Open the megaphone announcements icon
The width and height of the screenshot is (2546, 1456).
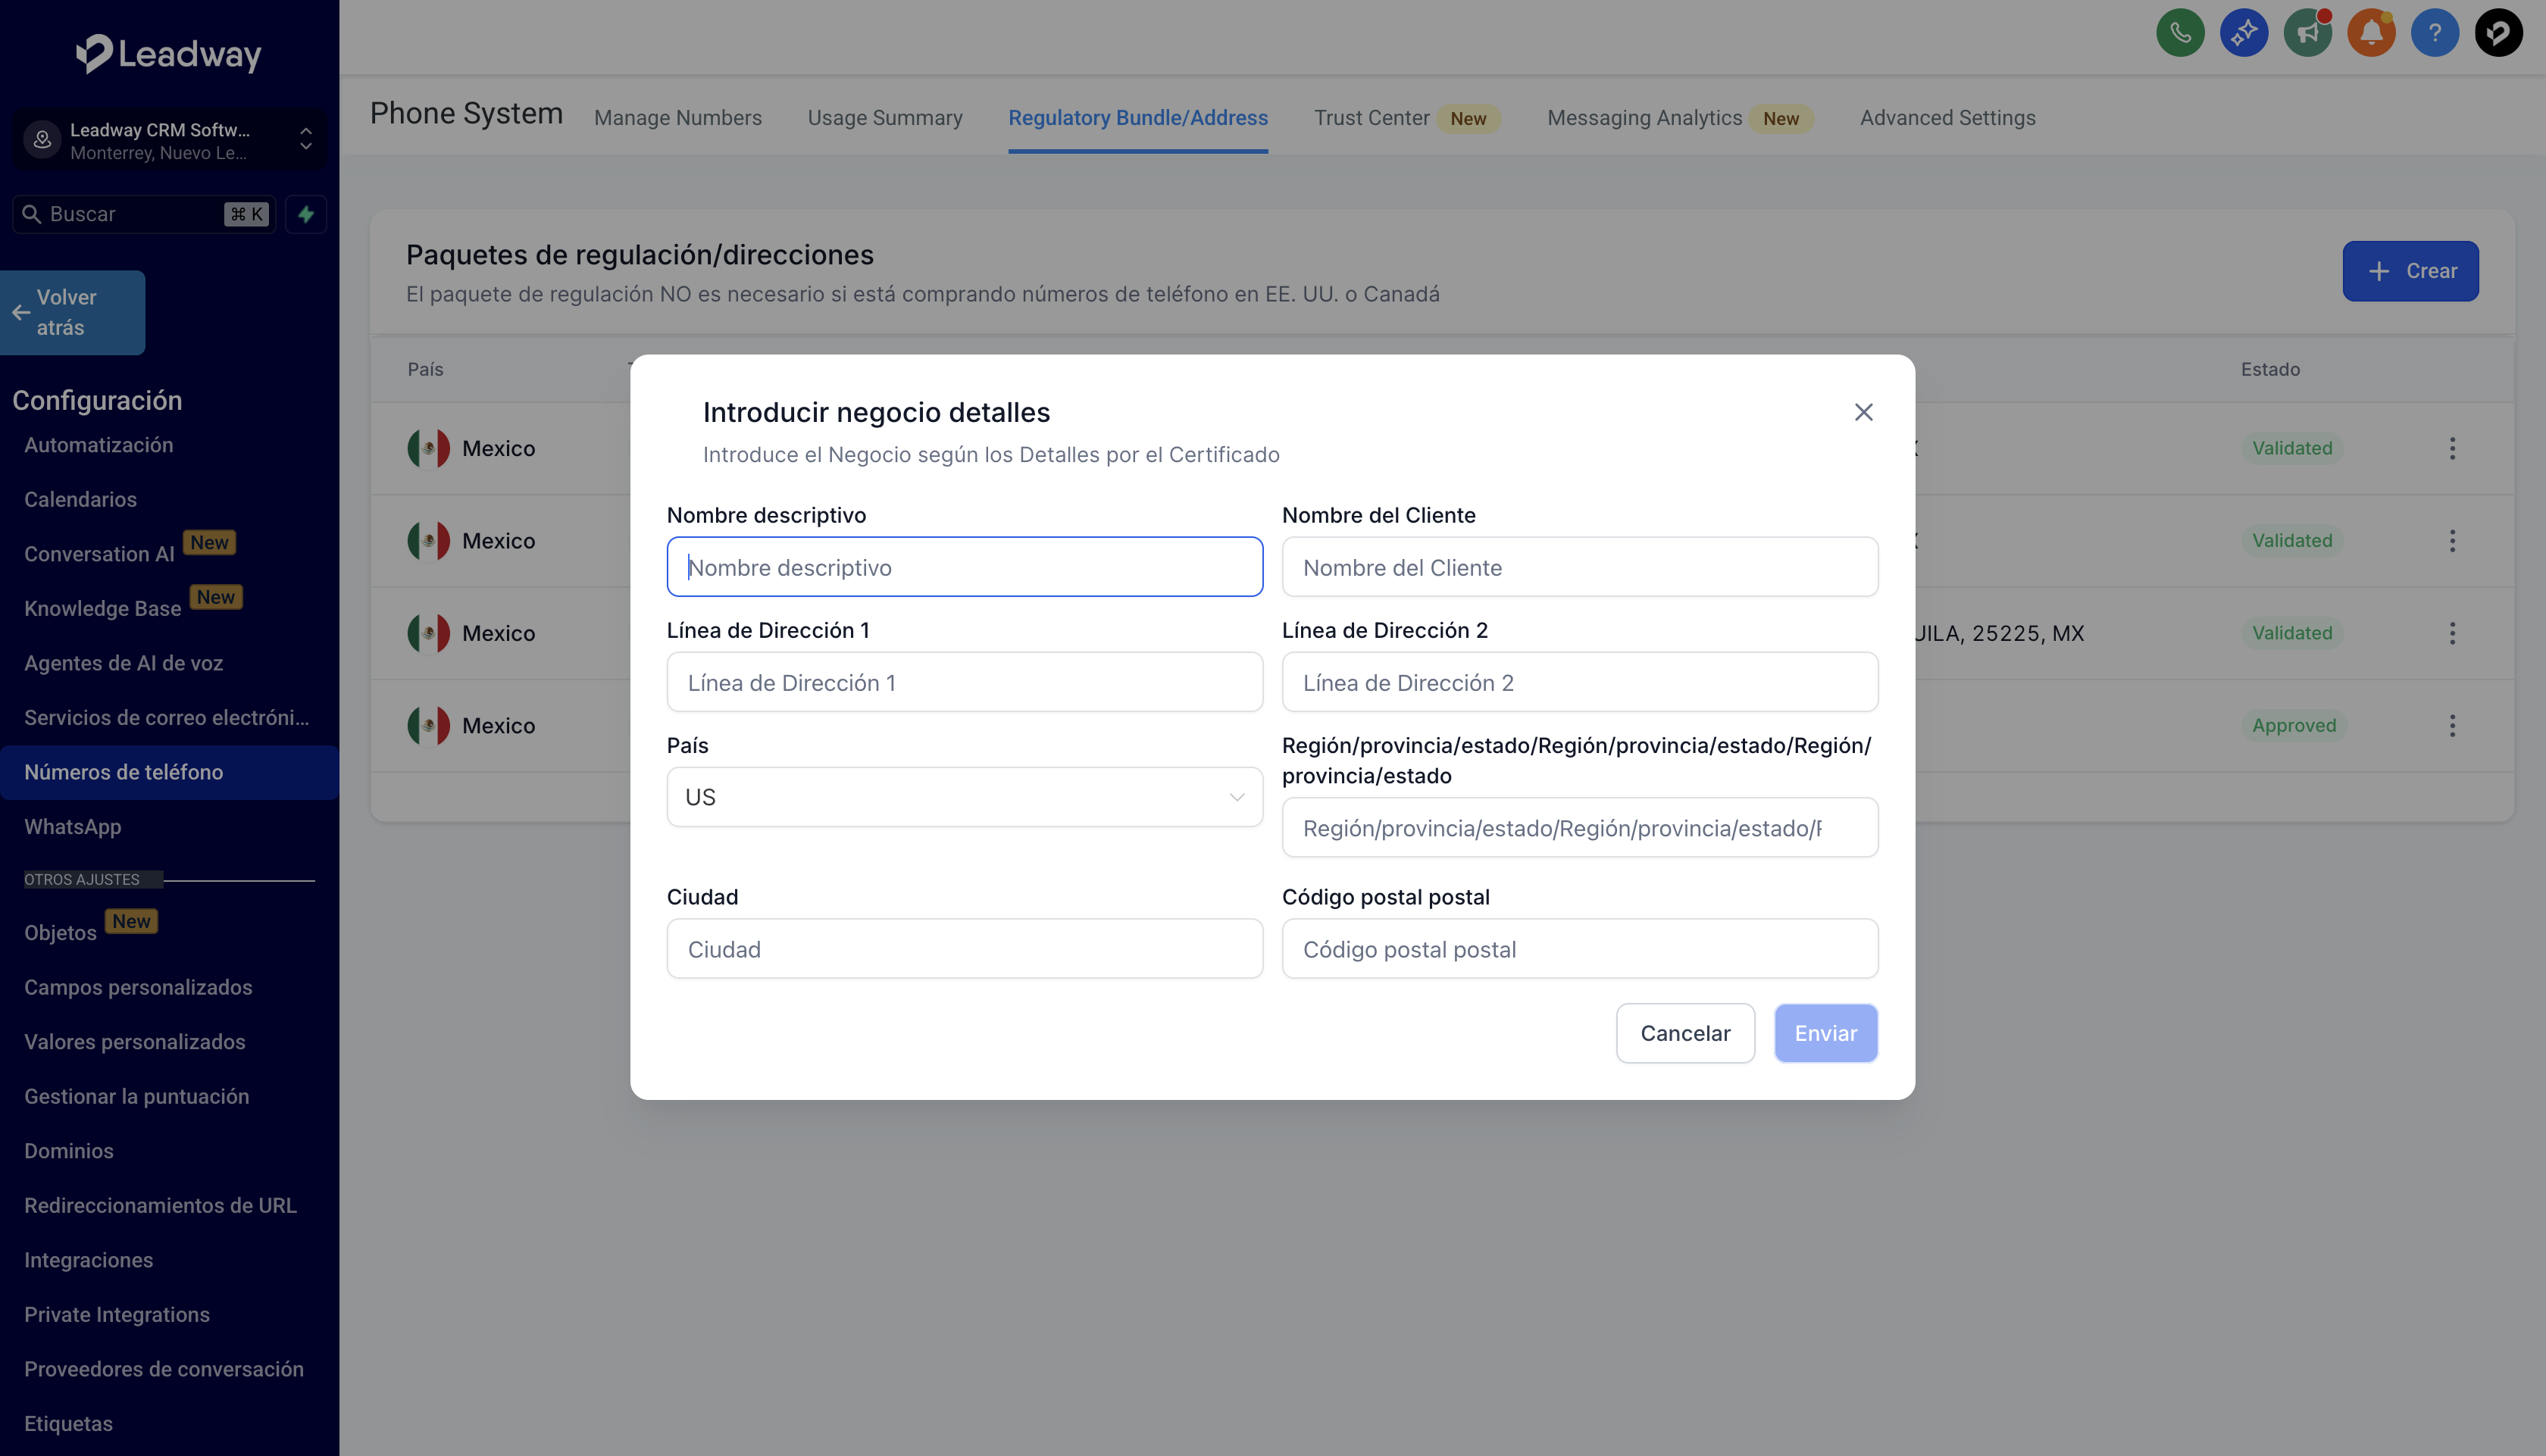point(2307,33)
